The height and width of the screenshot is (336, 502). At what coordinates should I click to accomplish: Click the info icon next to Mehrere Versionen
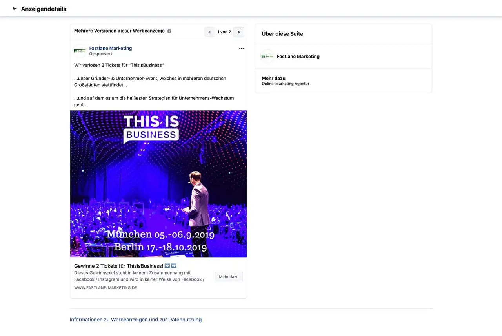point(169,31)
